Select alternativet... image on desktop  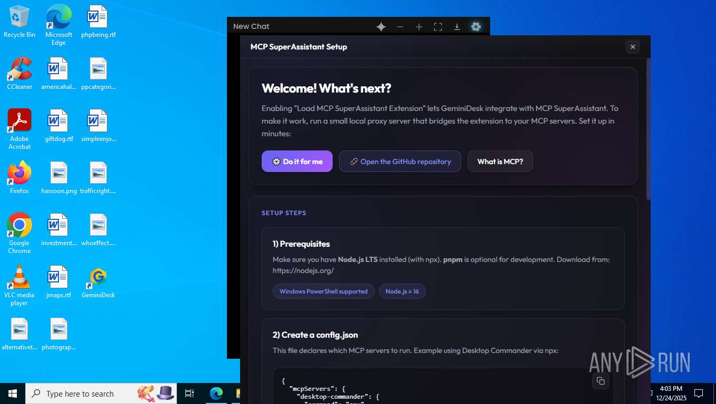click(19, 334)
